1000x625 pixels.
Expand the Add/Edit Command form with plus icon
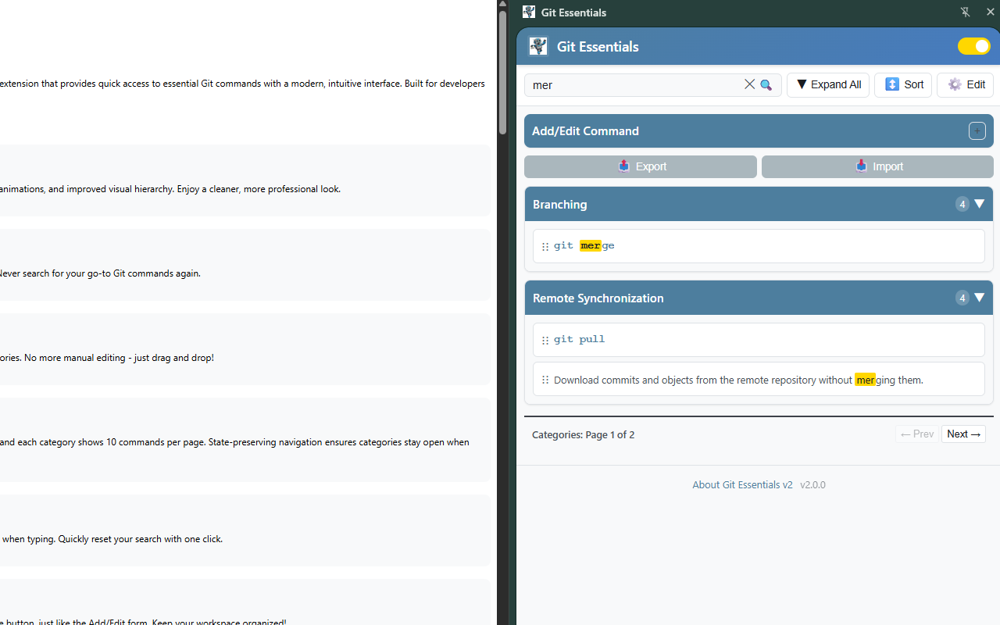coord(977,130)
